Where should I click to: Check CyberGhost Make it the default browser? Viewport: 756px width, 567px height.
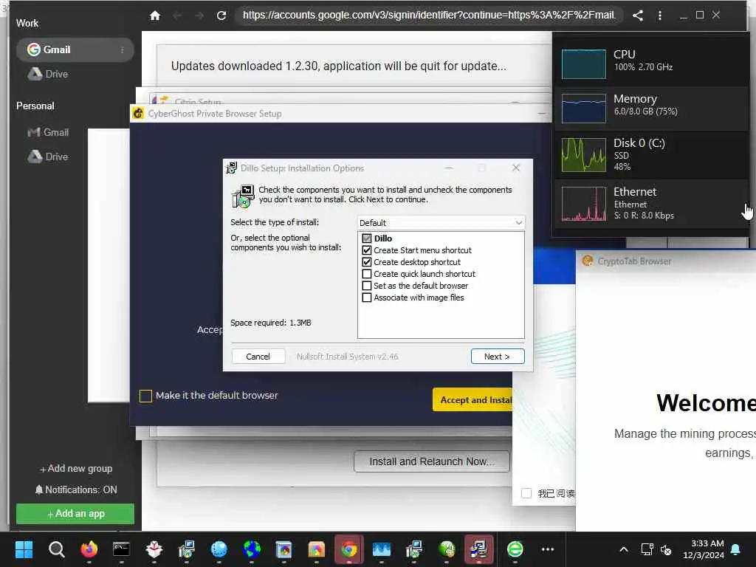[145, 396]
